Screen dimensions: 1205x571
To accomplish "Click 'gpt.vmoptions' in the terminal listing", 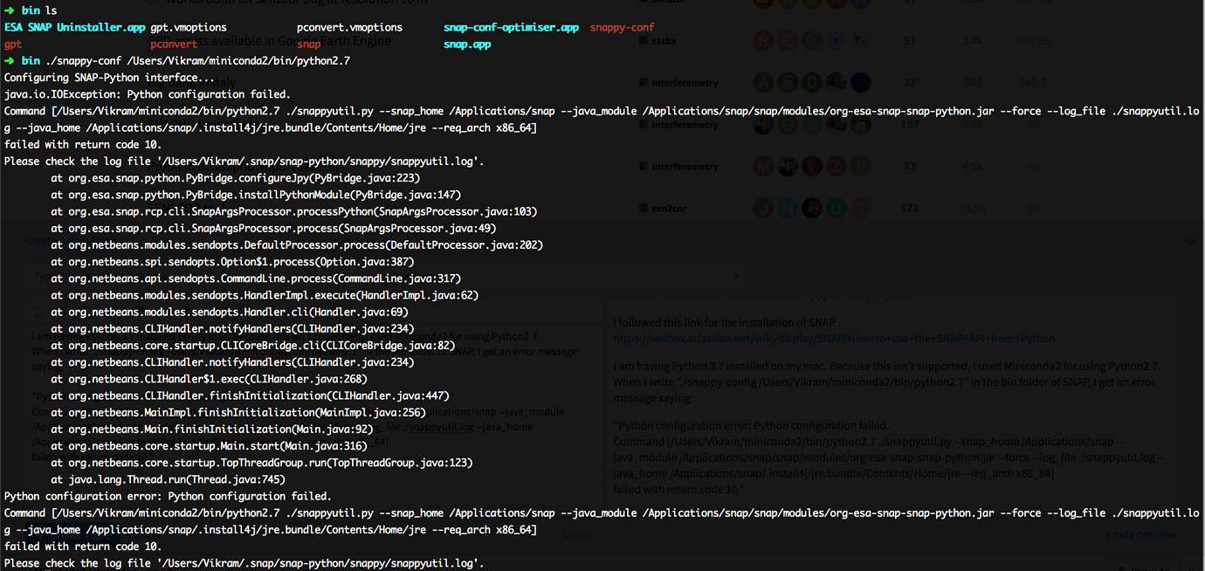I will pyautogui.click(x=189, y=27).
